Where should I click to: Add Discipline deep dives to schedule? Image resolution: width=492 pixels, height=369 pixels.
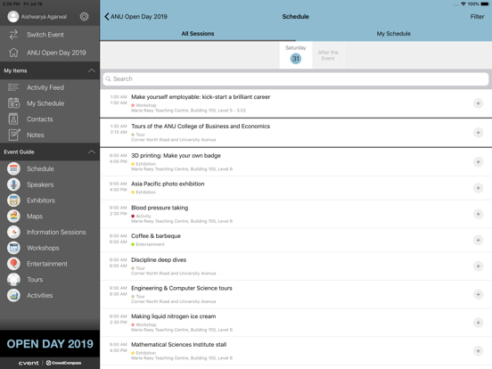(478, 266)
